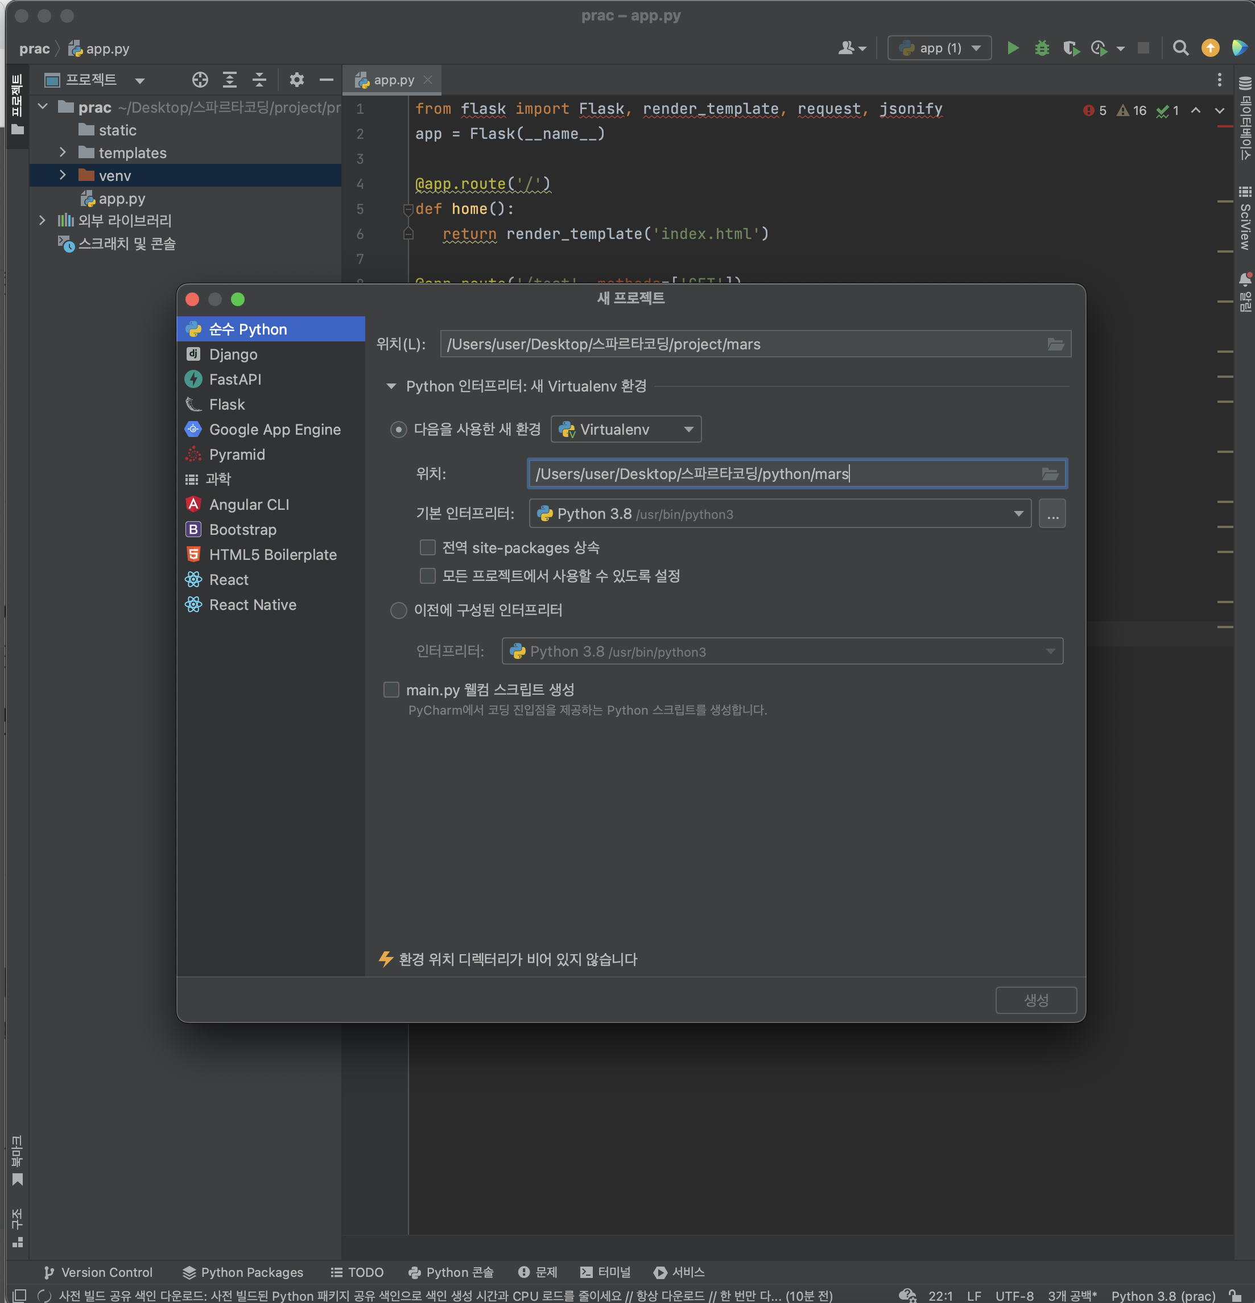Run the app configuration
The height and width of the screenshot is (1303, 1255).
[x=1013, y=48]
